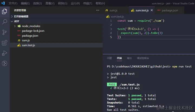Switch to the package.json editor tab

coord(169,10)
